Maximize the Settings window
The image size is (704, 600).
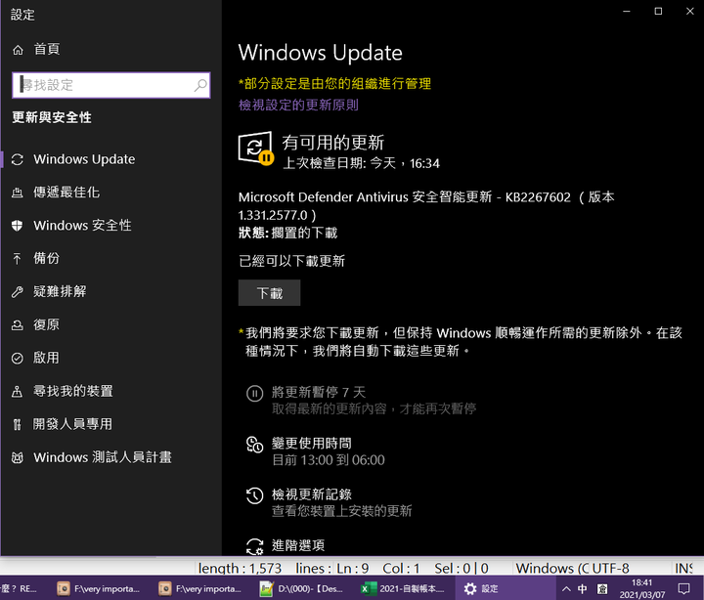tap(658, 11)
